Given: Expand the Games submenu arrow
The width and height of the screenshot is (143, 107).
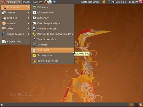Looking at the screenshot, I should tap(28, 13).
